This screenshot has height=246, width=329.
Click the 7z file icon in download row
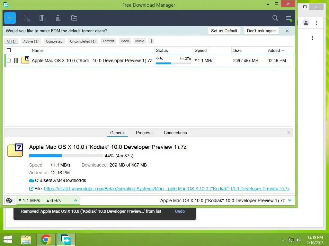pos(25,60)
